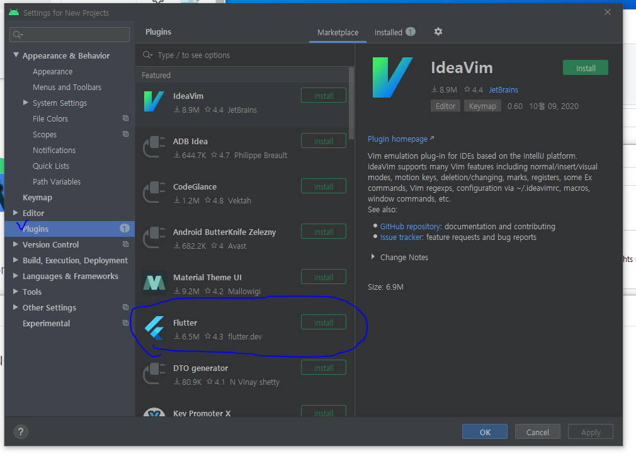Click the Android Studio title bar icon
The image size is (636, 456).
pos(14,12)
